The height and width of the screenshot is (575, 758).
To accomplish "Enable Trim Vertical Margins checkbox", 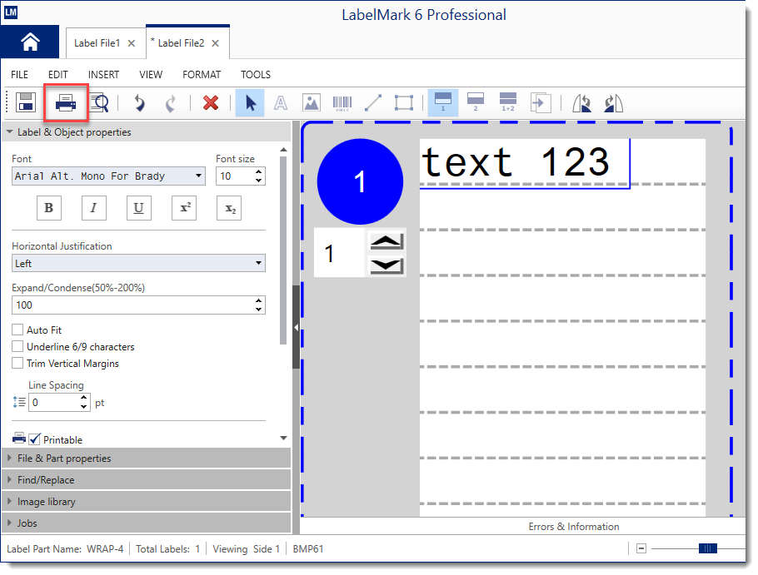I will point(17,363).
